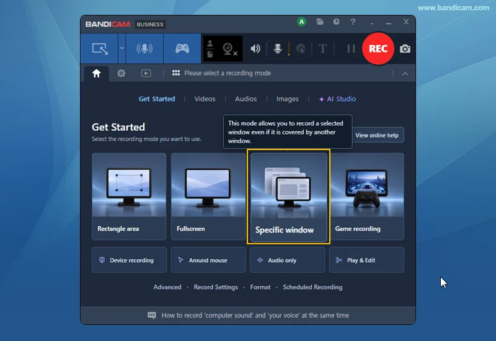Choose the Fullscreen recording card
496x341 pixels.
(x=208, y=197)
